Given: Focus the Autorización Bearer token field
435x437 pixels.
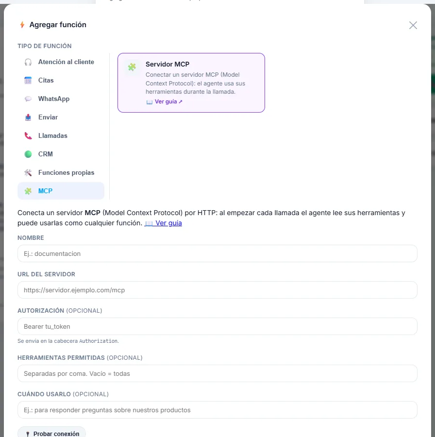Looking at the screenshot, I should pos(217,326).
